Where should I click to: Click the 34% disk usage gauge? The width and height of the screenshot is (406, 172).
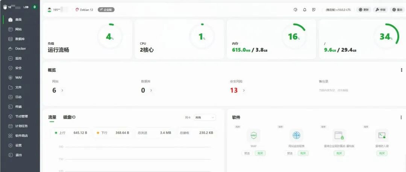pos(386,37)
